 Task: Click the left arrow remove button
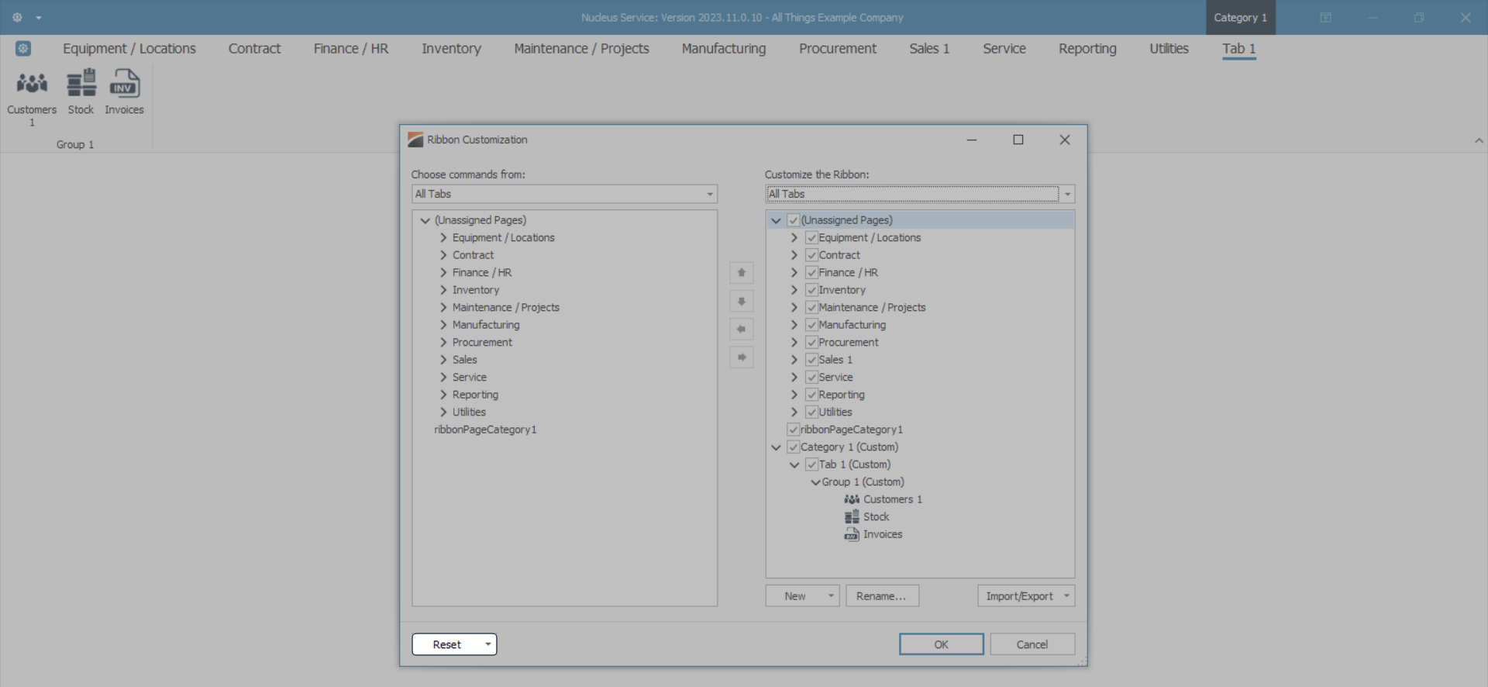click(742, 329)
